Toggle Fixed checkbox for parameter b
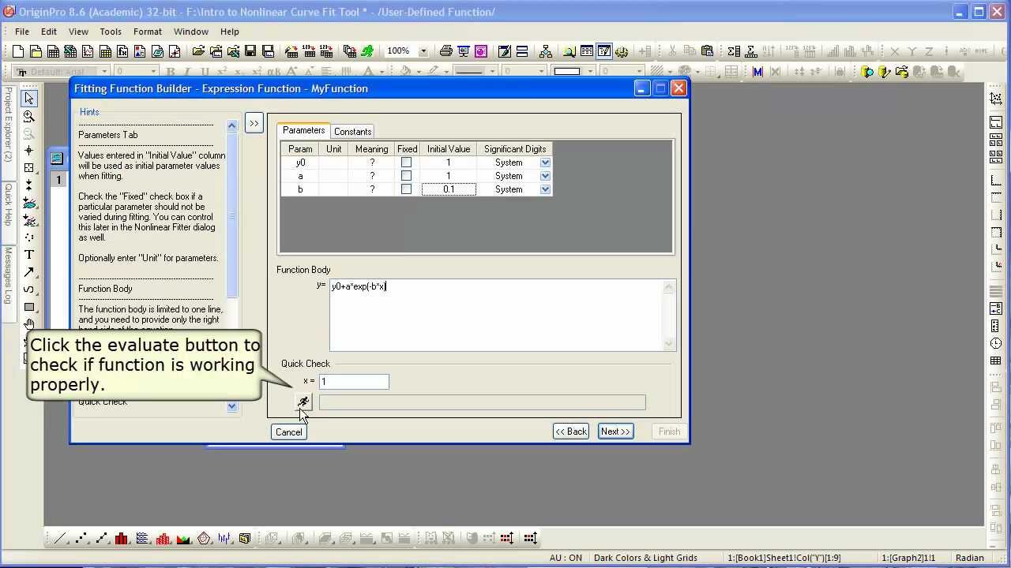The height and width of the screenshot is (568, 1011). tap(406, 189)
